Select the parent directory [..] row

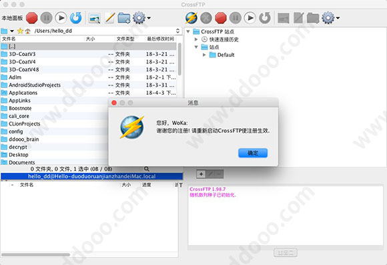tap(88, 46)
